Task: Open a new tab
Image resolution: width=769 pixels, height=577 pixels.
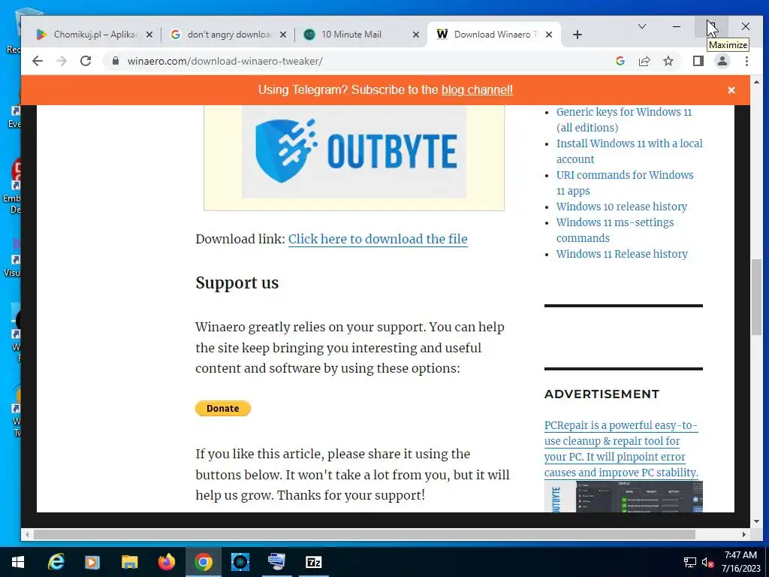Action: (x=578, y=35)
